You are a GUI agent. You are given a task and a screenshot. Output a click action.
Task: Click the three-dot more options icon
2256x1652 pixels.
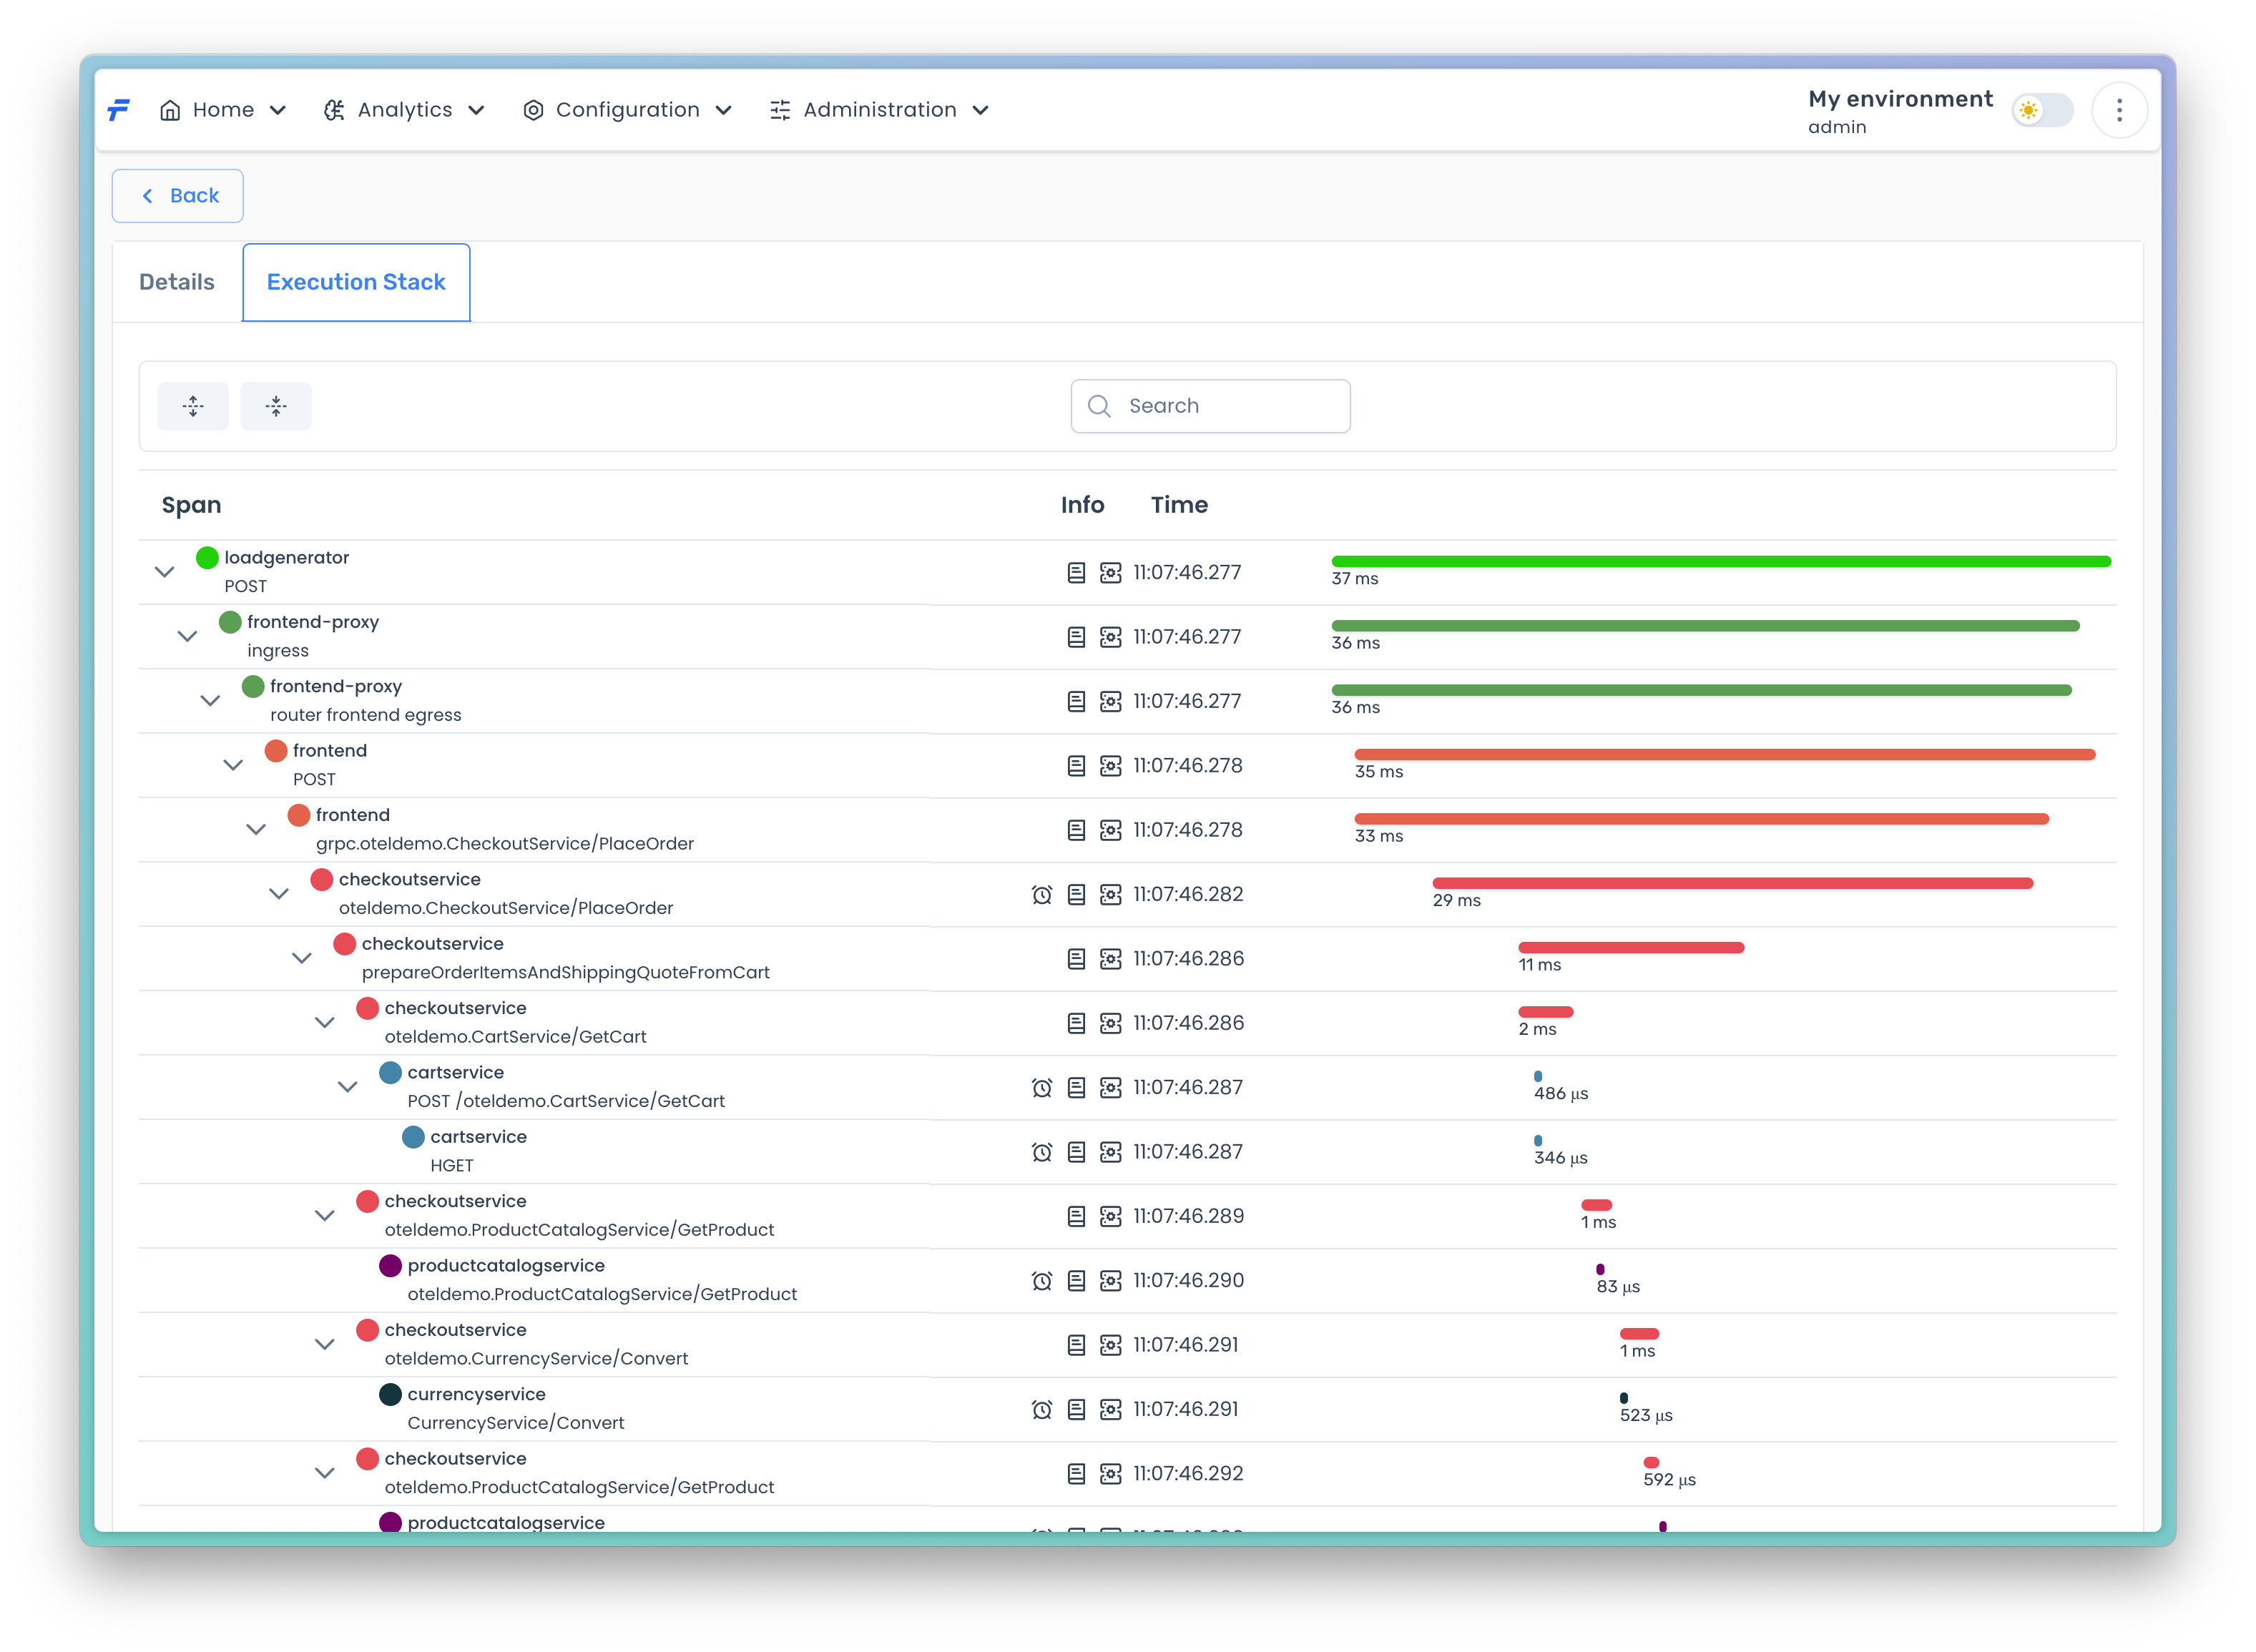2119,110
